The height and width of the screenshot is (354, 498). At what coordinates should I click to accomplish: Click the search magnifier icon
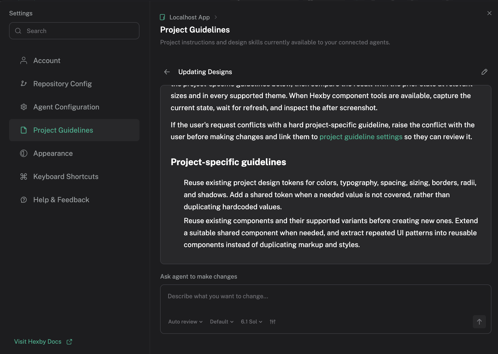[18, 31]
